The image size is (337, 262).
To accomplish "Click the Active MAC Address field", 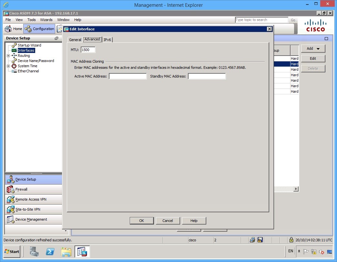I will (x=128, y=76).
